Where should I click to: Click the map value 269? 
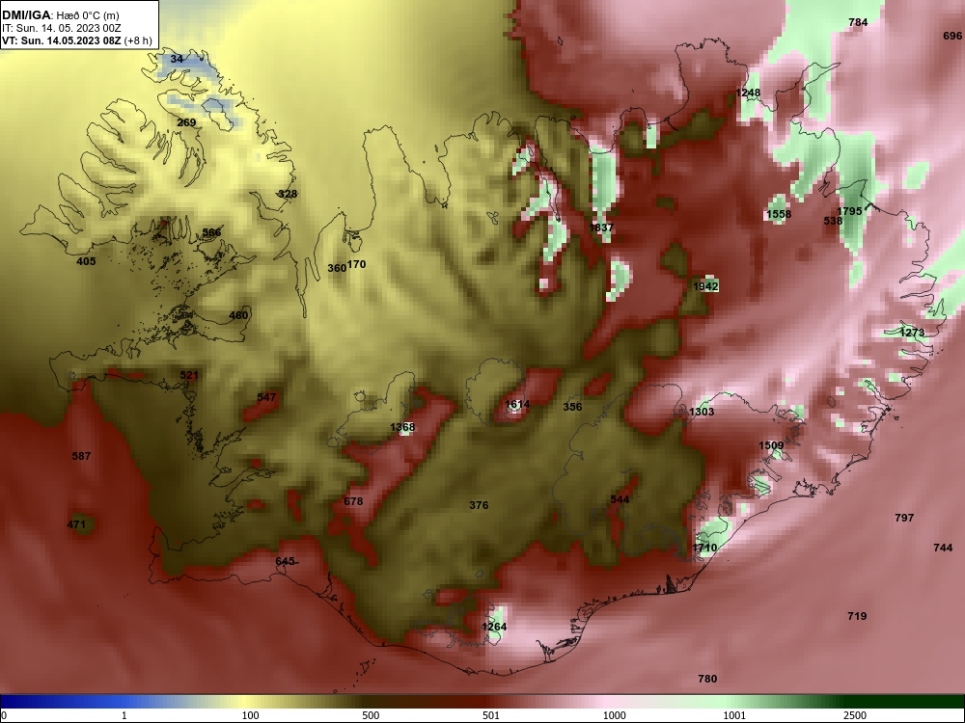(x=186, y=122)
